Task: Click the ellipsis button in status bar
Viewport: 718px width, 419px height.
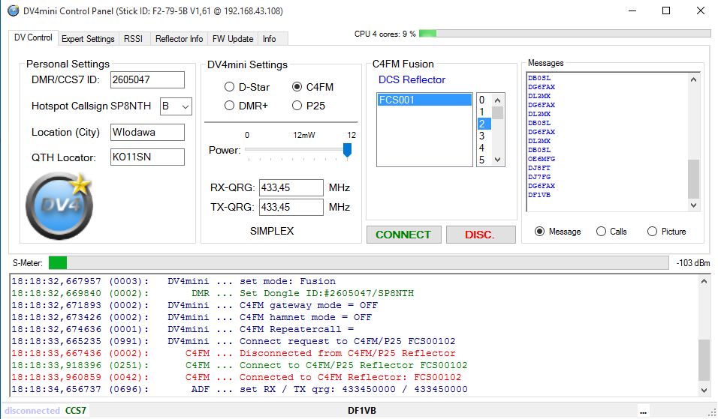Action: [643, 411]
